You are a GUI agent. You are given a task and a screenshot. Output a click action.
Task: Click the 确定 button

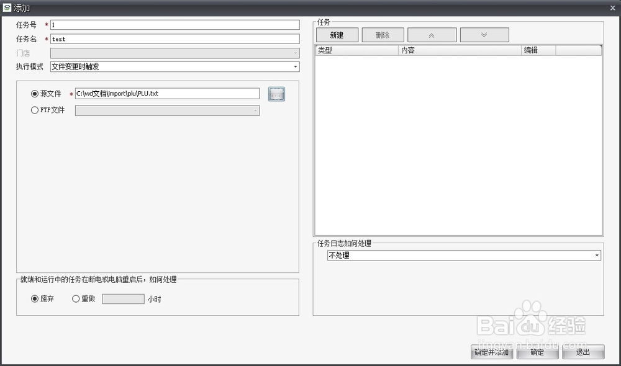pyautogui.click(x=537, y=352)
